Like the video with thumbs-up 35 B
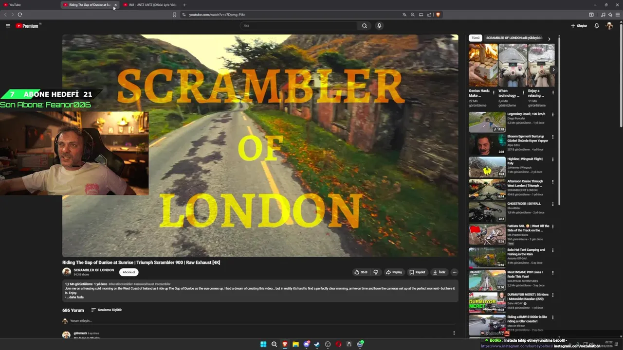623x350 pixels. click(x=361, y=272)
